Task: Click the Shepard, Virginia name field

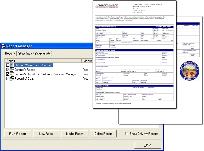Action: coord(124,29)
